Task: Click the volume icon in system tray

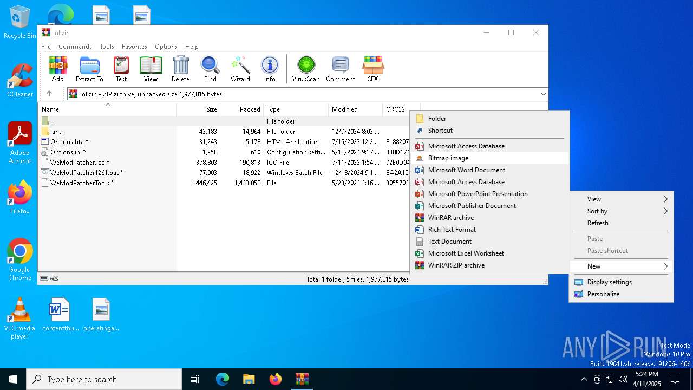Action: pos(623,379)
